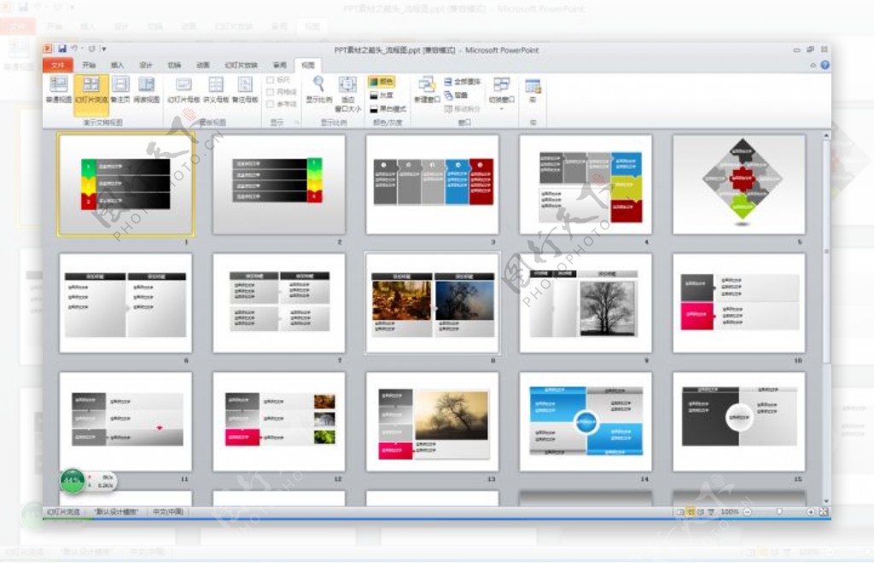This screenshot has height=563, width=874.
Task: Switch to the Home (开始) ribbon tab
Action: pyautogui.click(x=89, y=65)
